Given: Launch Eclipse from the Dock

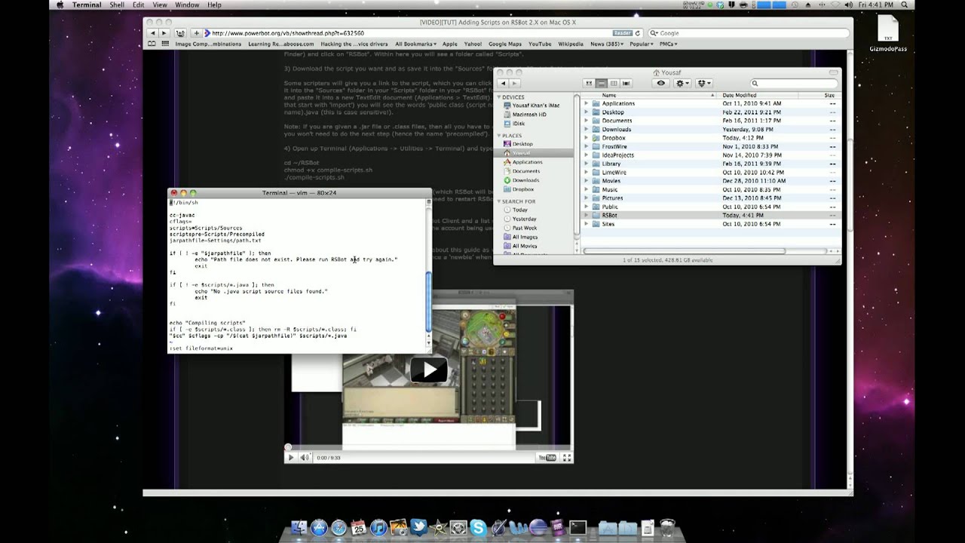Looking at the screenshot, I should 538,528.
